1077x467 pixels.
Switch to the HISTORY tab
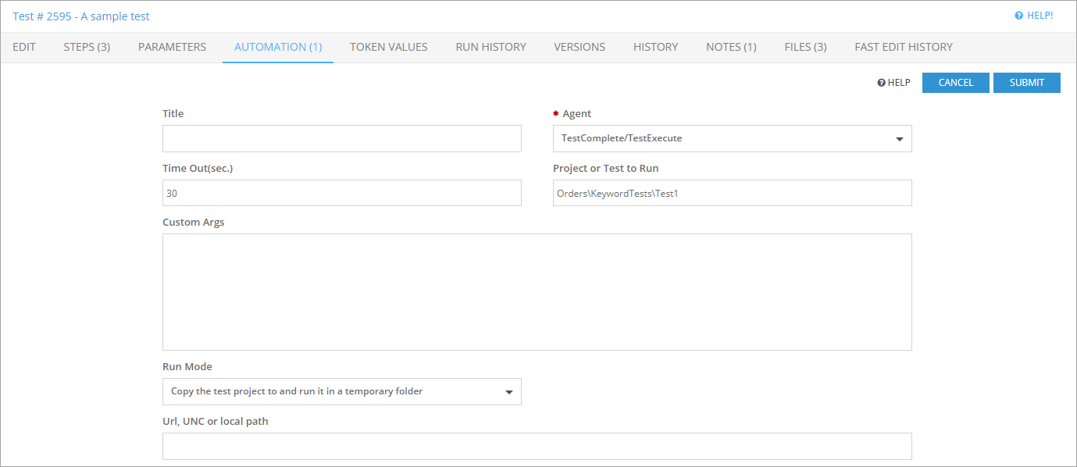pos(655,47)
